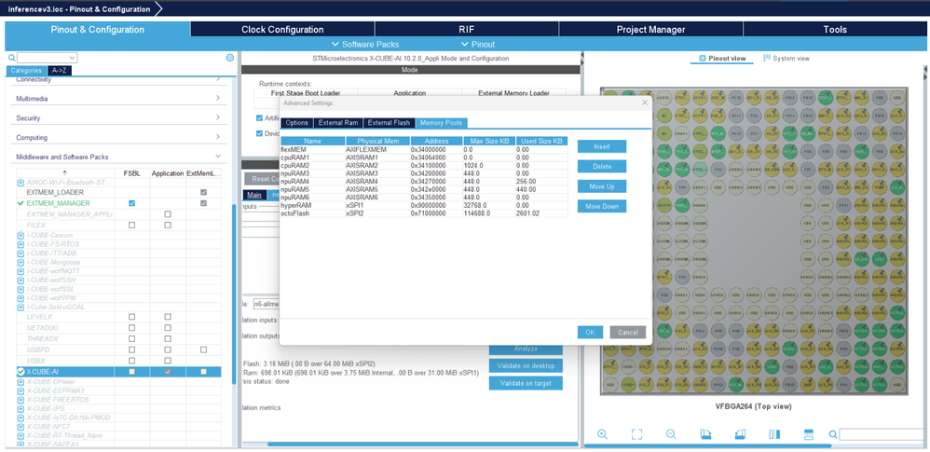Click download icon for I-Cube-SoM-uGOAL

coord(21,307)
